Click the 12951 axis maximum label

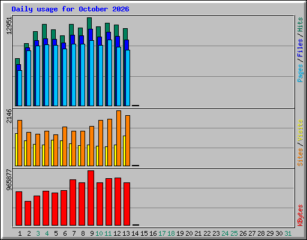9,26
